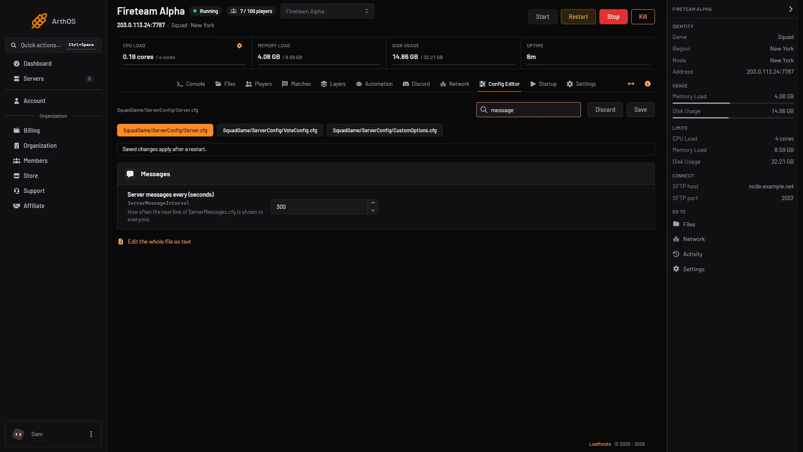The width and height of the screenshot is (803, 452).
Task: Open CPU load settings gear icon
Action: (x=239, y=46)
